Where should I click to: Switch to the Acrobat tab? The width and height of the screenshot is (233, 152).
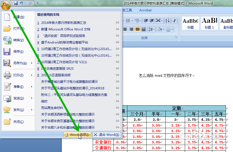[145, 10]
